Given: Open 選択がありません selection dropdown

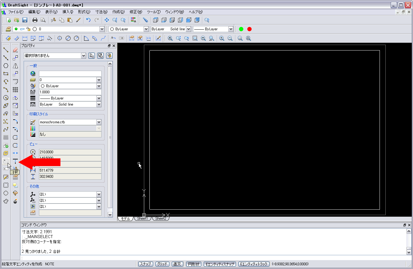Looking at the screenshot, I should coord(83,56).
